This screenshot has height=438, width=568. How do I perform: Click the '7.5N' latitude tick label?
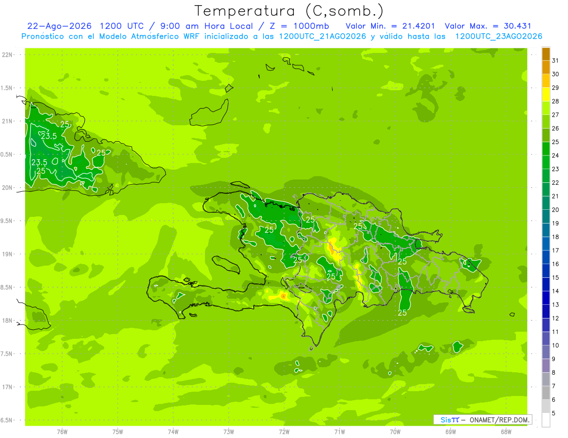click(7, 353)
